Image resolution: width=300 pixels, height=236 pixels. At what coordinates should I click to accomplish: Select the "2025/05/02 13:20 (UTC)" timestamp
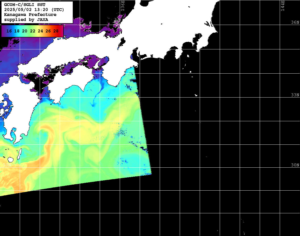pos(34,10)
